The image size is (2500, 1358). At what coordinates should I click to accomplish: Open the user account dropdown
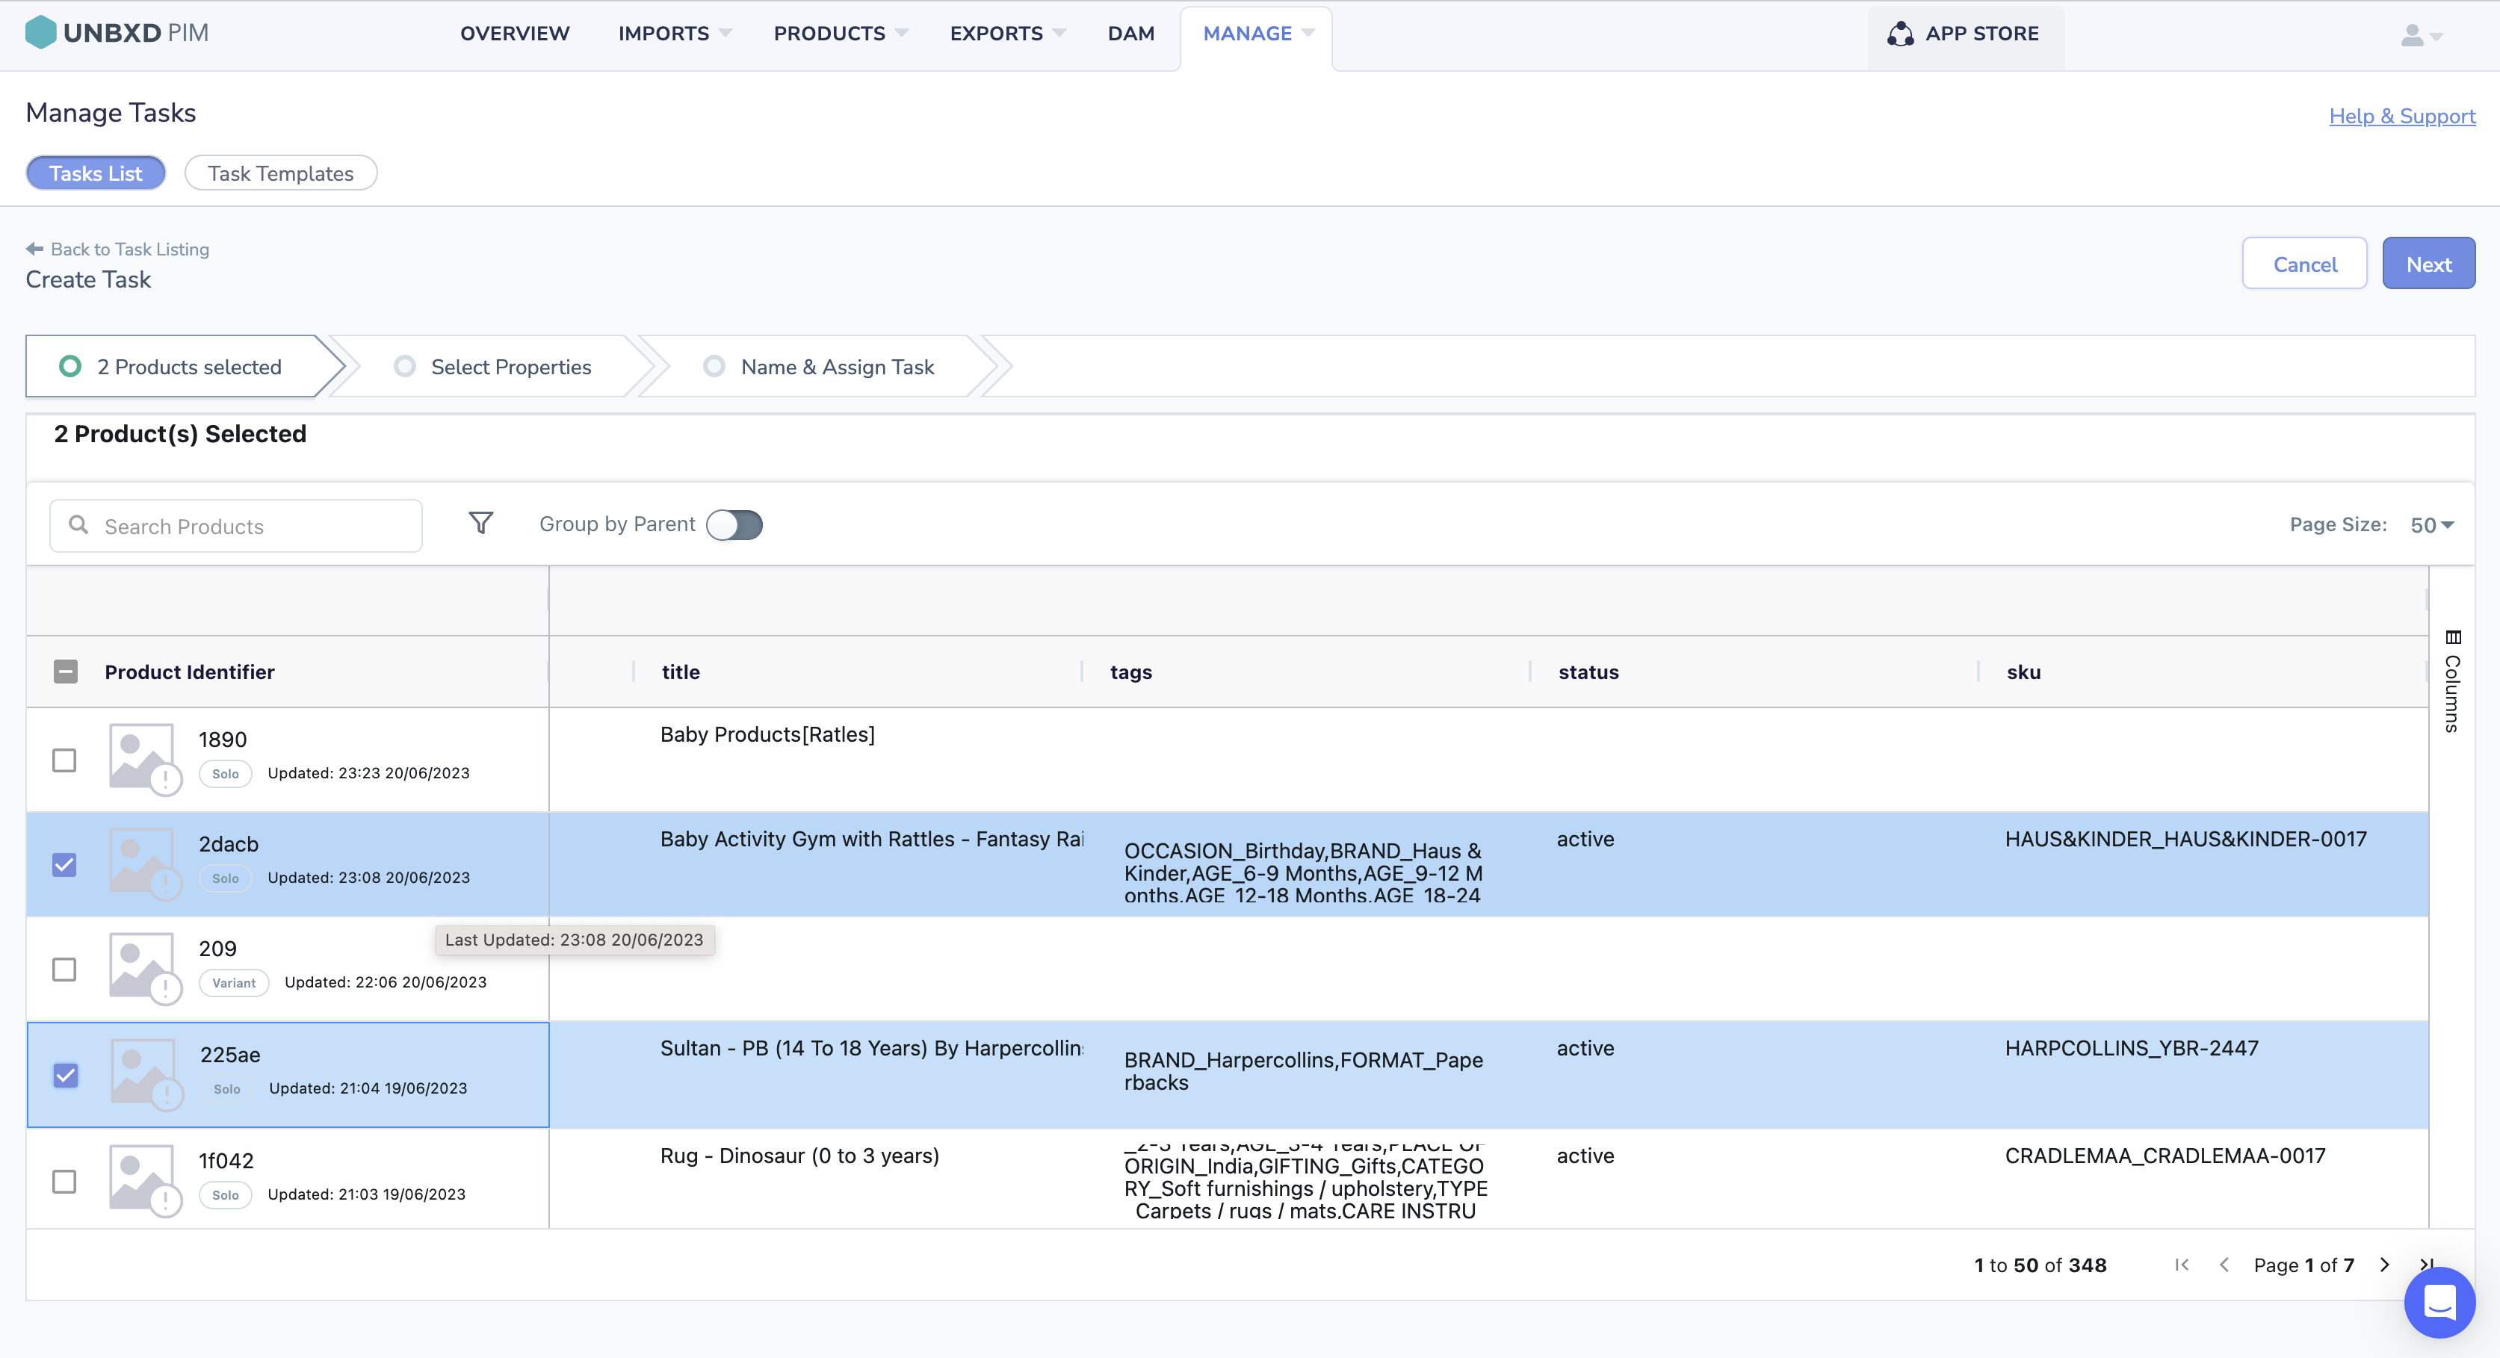(2420, 35)
